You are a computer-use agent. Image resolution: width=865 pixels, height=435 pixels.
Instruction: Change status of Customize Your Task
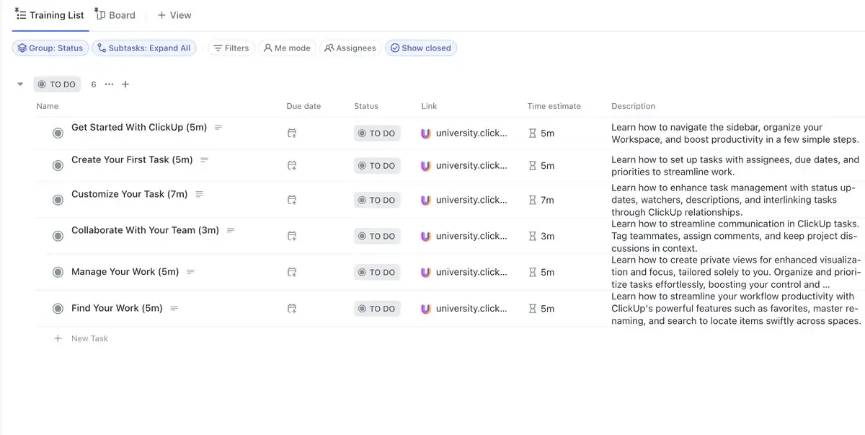(x=377, y=200)
